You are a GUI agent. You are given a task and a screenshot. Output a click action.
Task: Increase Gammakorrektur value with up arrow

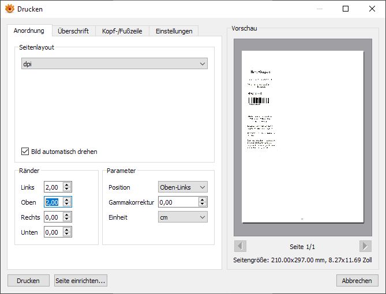tap(203, 199)
